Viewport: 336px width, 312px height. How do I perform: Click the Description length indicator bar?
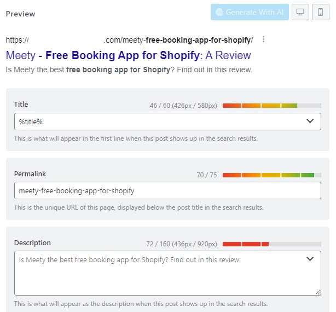click(x=271, y=244)
